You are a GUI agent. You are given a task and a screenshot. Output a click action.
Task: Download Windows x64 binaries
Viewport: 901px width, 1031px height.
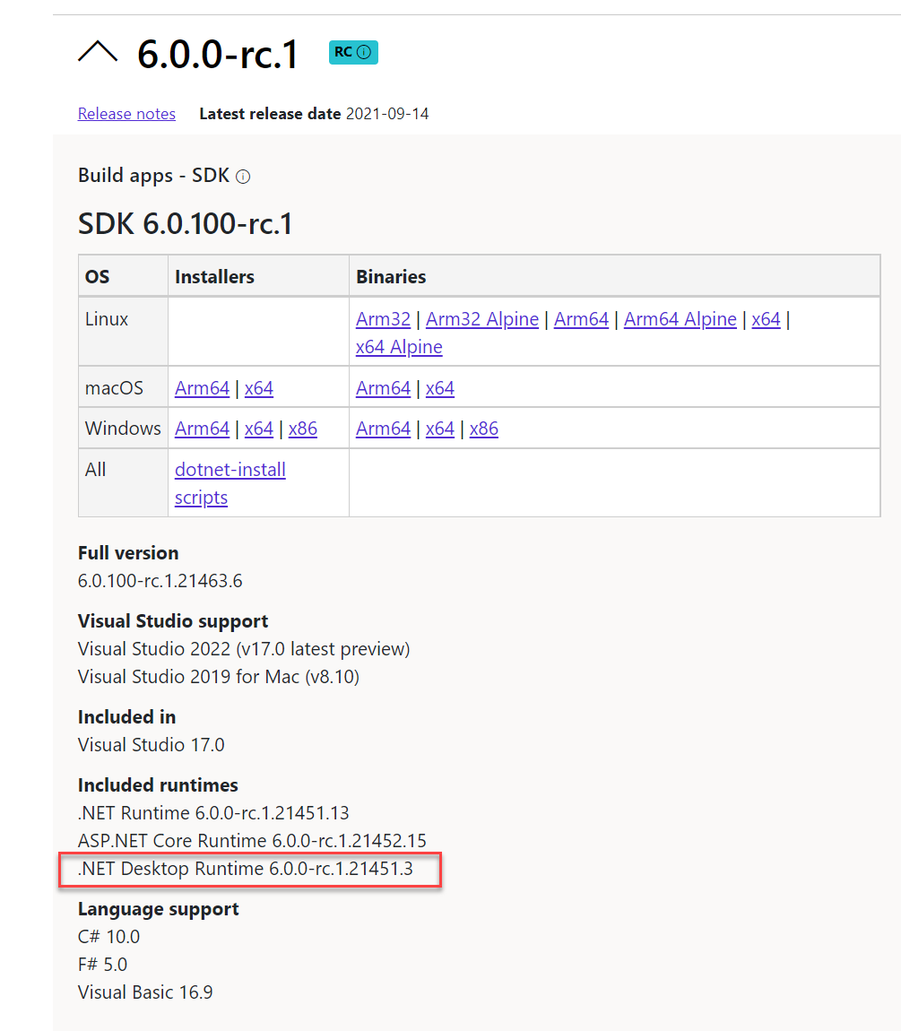tap(439, 429)
